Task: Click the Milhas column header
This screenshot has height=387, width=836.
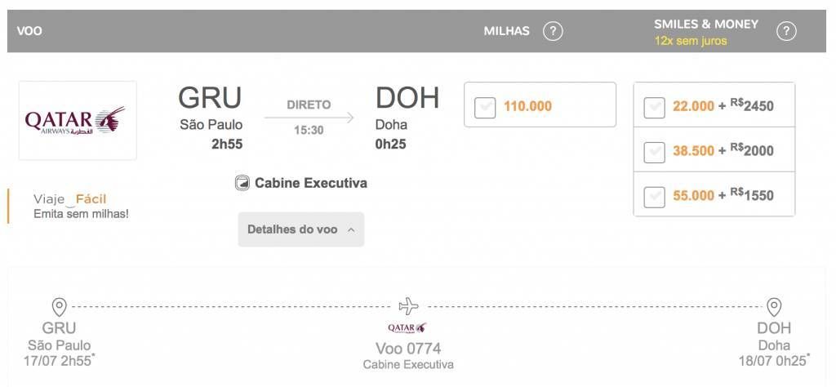Action: (506, 31)
